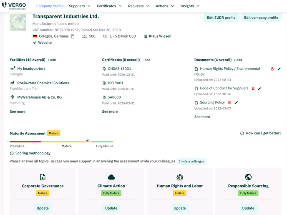Click the My headquarters icon
This screenshot has width=287, height=215.
tap(13, 68)
